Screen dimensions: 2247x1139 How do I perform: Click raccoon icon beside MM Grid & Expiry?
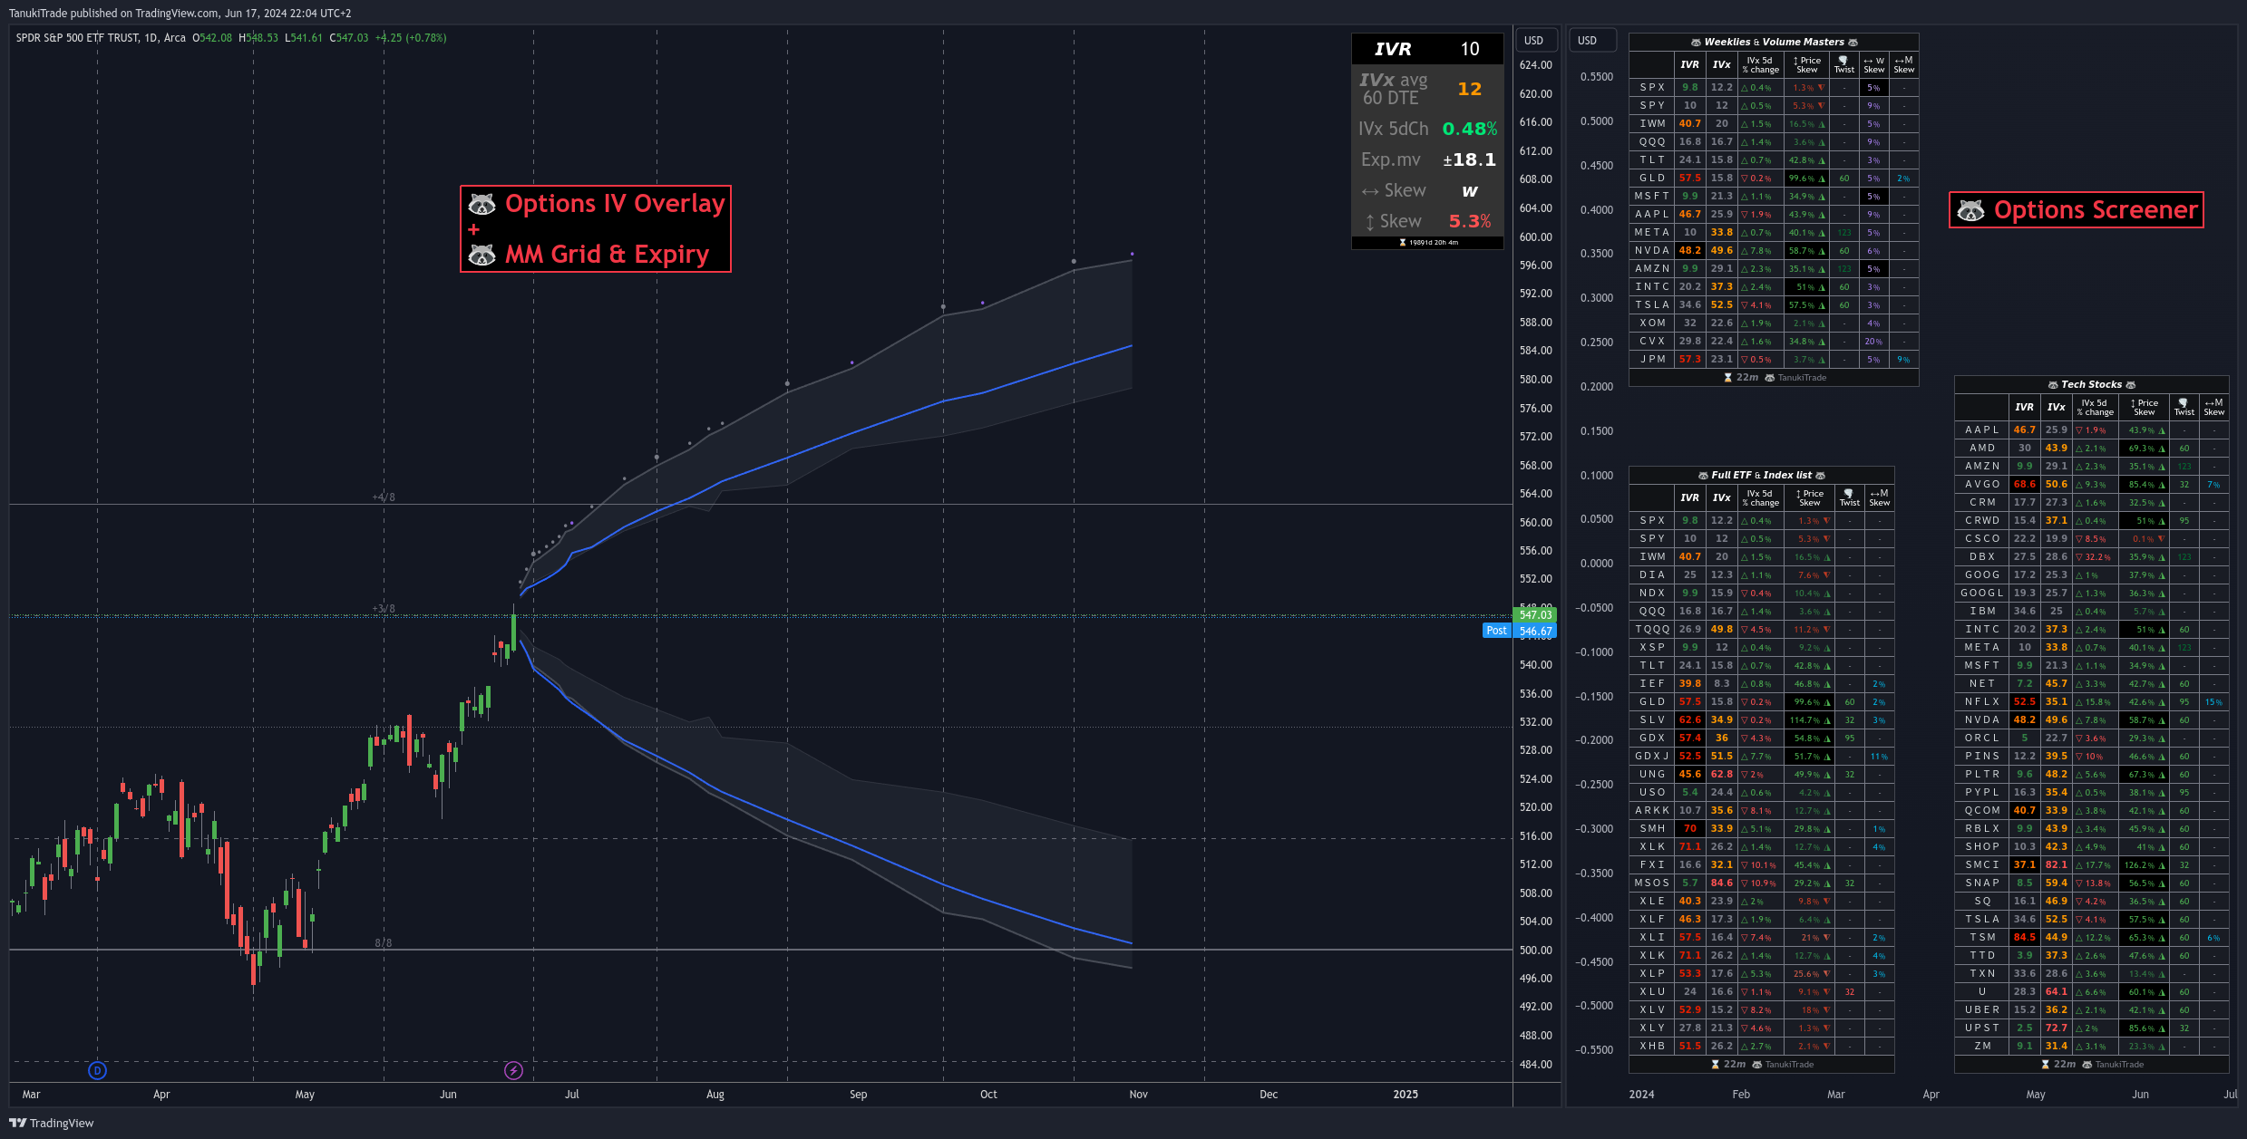[481, 255]
